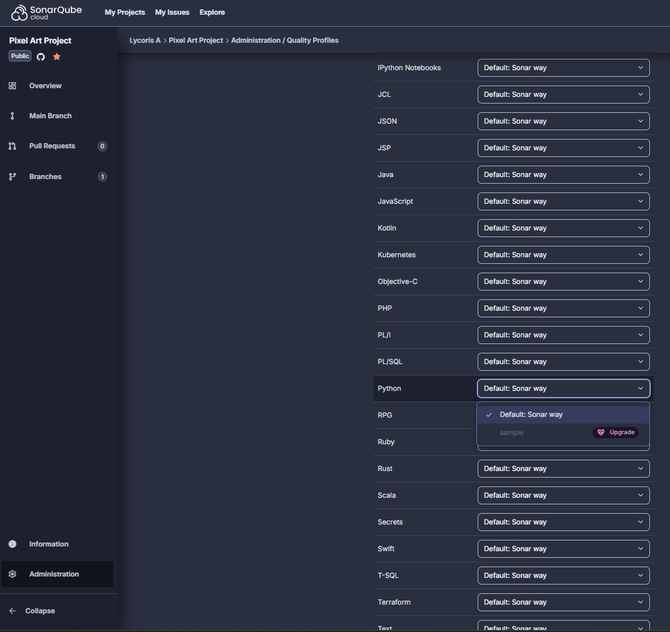Select the sample profile option
670x632 pixels.
[512, 432]
